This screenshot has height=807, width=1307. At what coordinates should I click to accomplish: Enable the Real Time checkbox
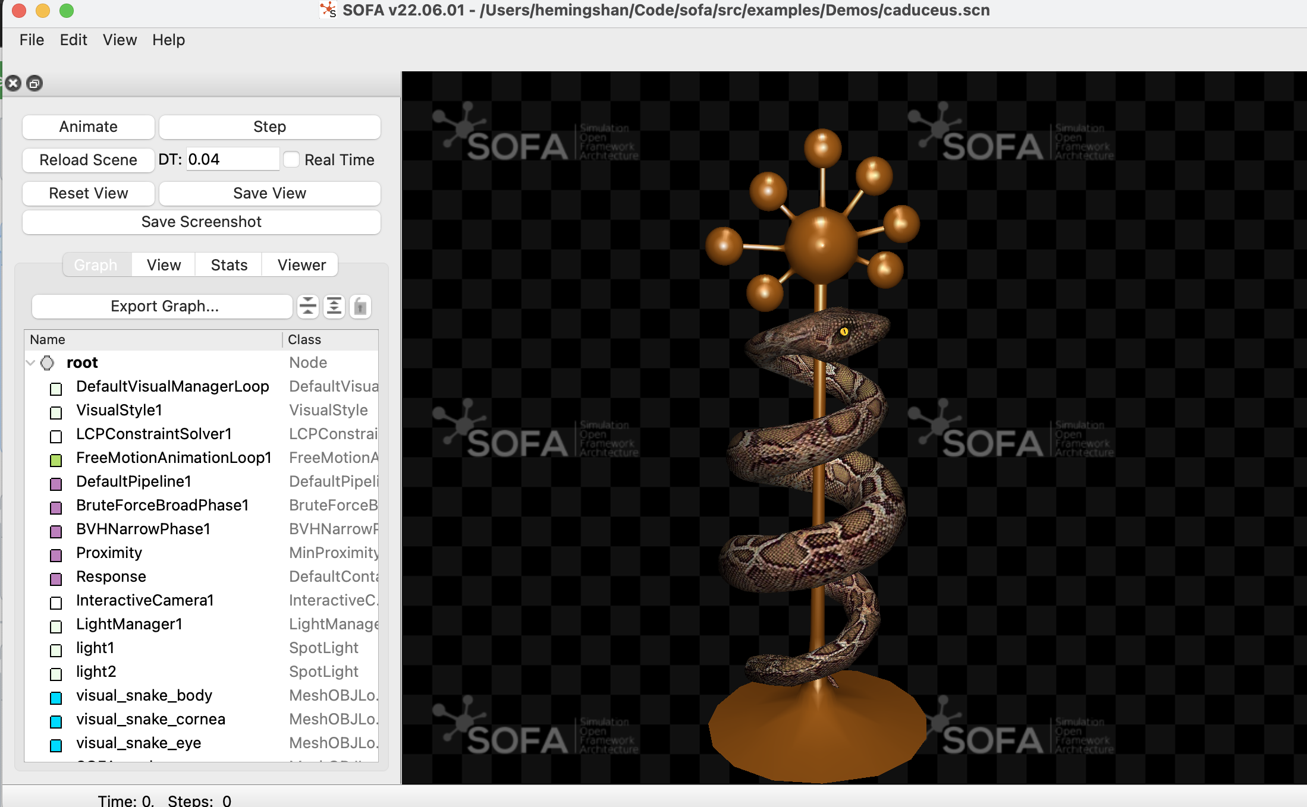pyautogui.click(x=292, y=159)
